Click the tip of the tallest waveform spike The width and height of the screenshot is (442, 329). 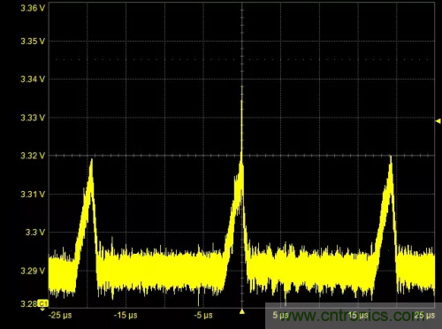pyautogui.click(x=242, y=87)
